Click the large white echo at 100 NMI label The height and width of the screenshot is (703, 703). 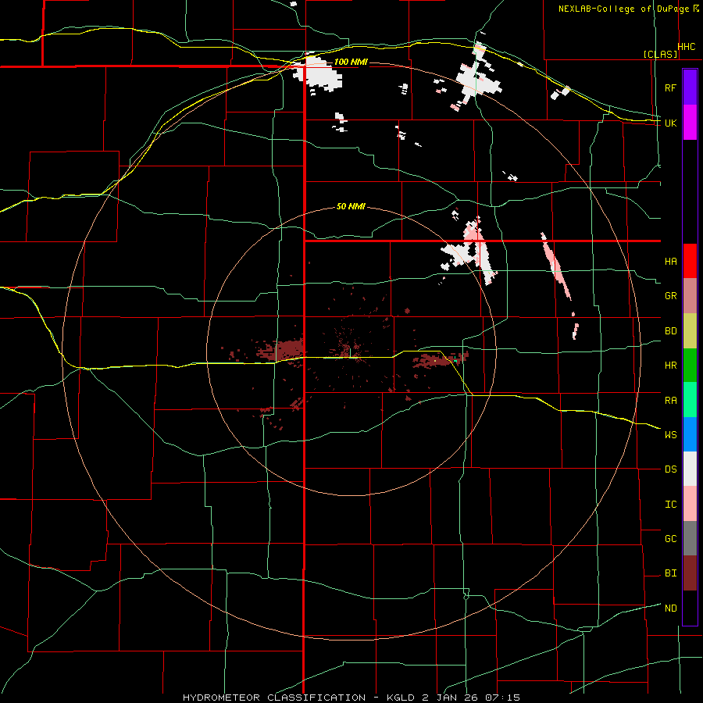coord(317,73)
